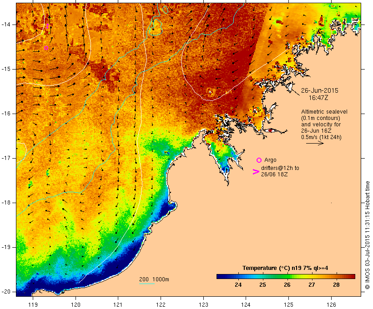373x309 pixels.
Task: Click the "26-Jun-2015" date label
Action: tap(319, 90)
